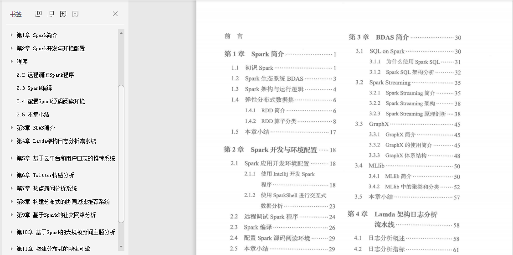Click contents line 1.4.2 RDD 算子分类
Viewport: 513px width, 255px height.
click(x=291, y=121)
